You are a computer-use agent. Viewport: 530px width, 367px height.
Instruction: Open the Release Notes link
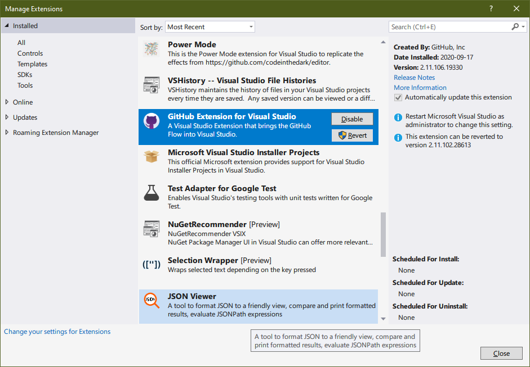coord(414,78)
